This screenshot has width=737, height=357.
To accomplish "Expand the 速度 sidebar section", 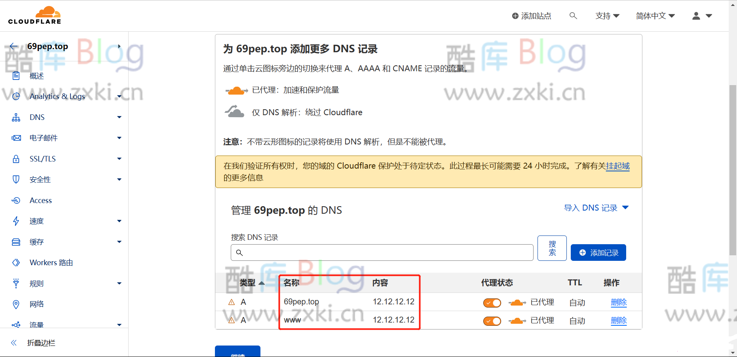I will (36, 221).
